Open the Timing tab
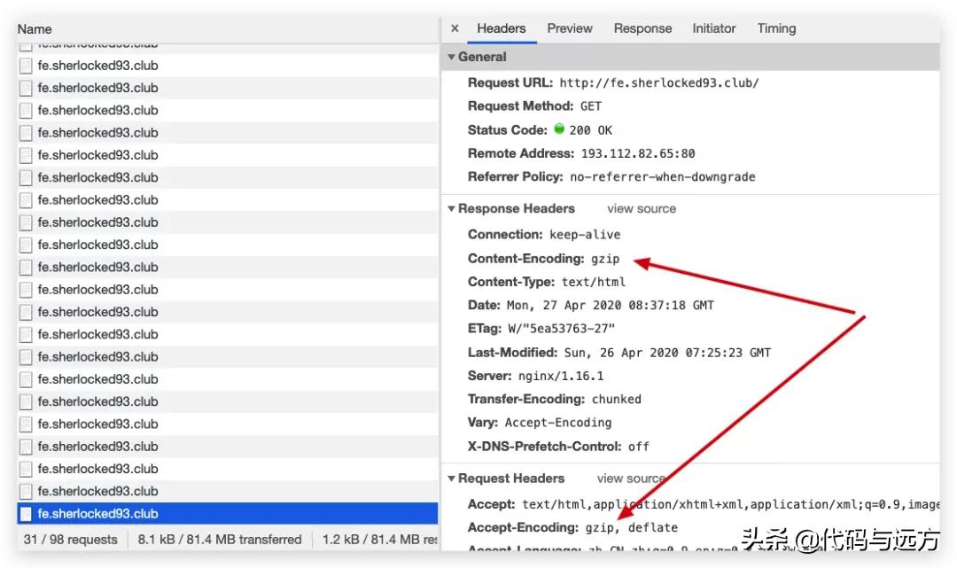 tap(776, 28)
